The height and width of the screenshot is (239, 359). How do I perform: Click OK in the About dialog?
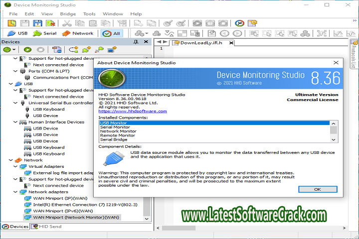[318, 190]
